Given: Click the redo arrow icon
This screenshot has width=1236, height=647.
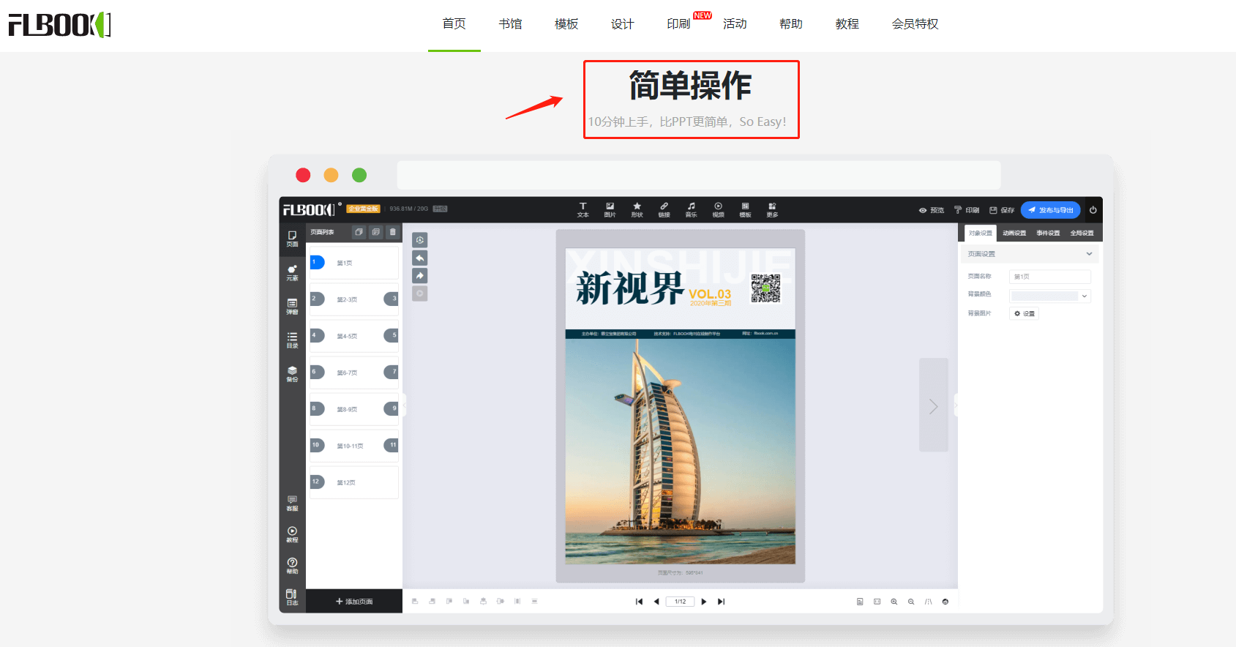Looking at the screenshot, I should pyautogui.click(x=420, y=276).
